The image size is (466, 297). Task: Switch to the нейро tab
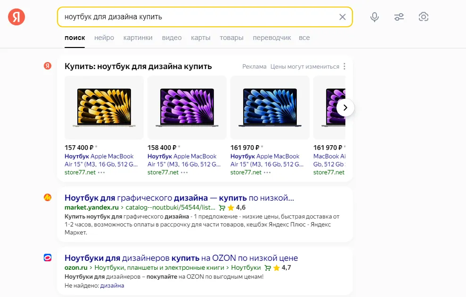(x=104, y=38)
